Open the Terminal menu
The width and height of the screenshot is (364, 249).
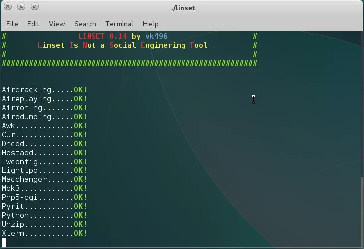tap(119, 24)
